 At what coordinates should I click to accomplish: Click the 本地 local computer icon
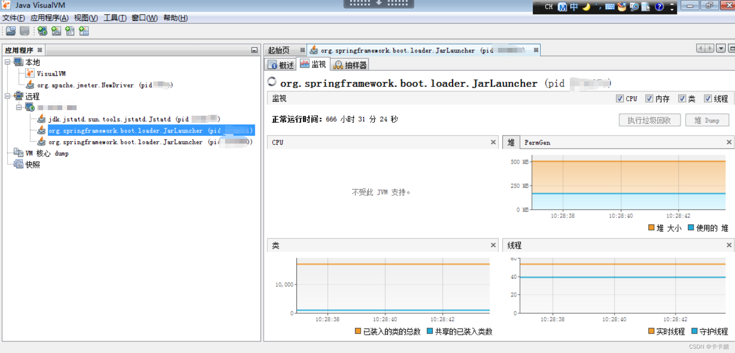click(18, 62)
